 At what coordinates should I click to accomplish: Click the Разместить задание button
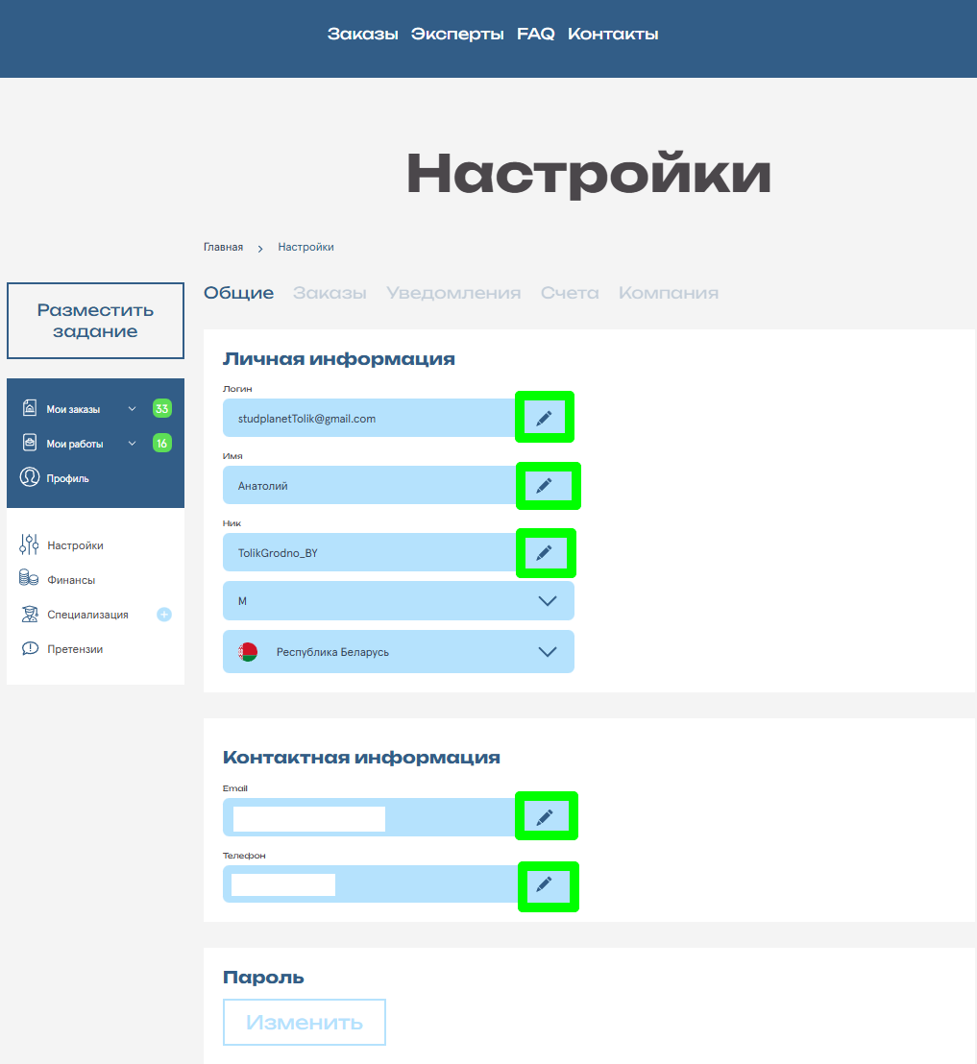95,321
